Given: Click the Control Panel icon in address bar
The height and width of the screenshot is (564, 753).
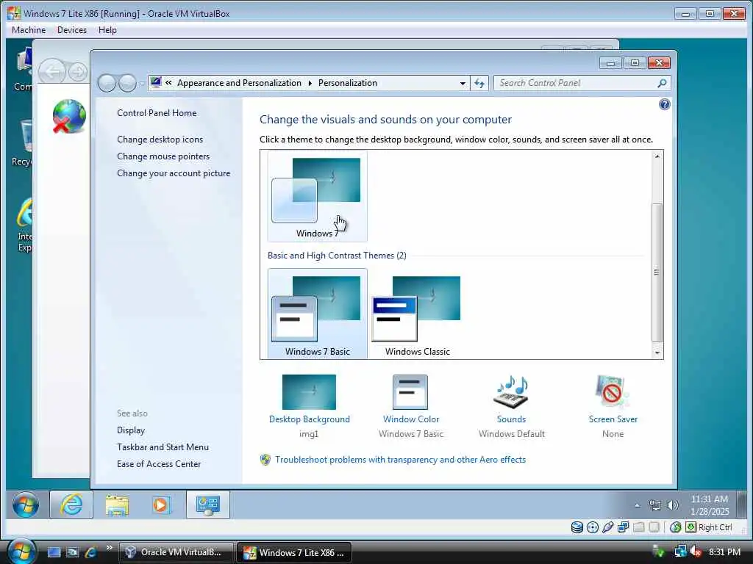Looking at the screenshot, I should coord(156,82).
